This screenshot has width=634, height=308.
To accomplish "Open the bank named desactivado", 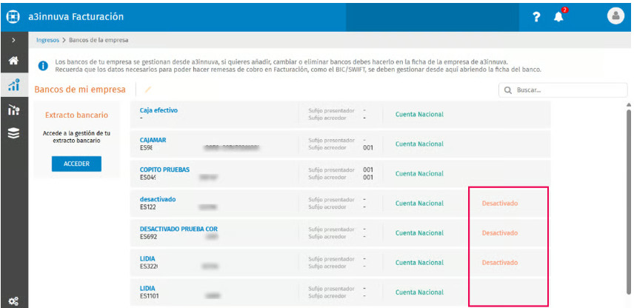I will 158,199.
